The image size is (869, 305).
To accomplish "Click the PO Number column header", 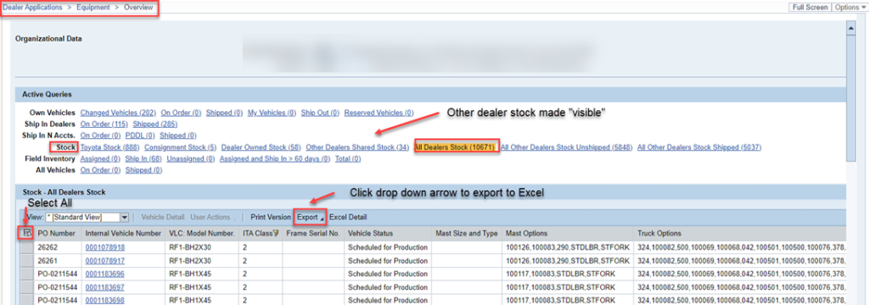I will tap(58, 234).
